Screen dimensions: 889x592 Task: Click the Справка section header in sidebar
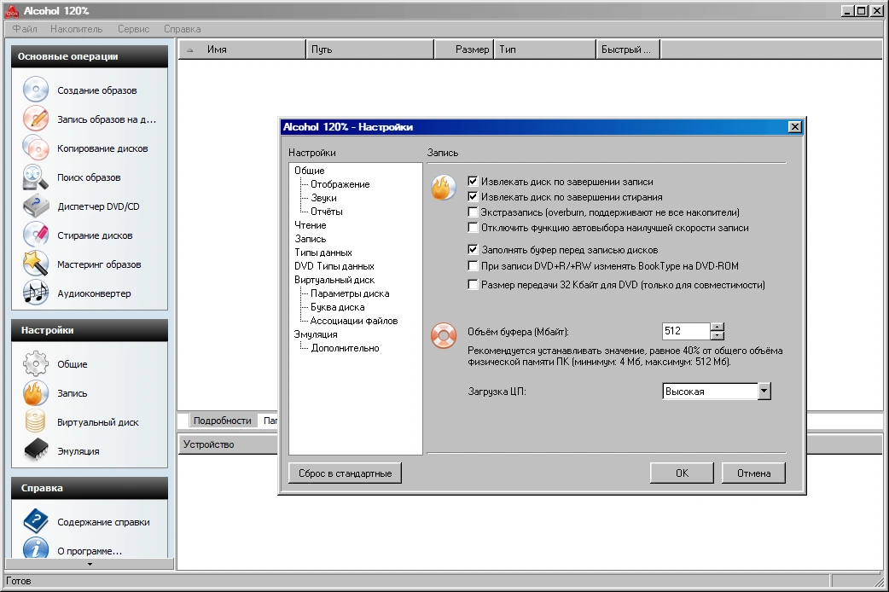click(90, 488)
